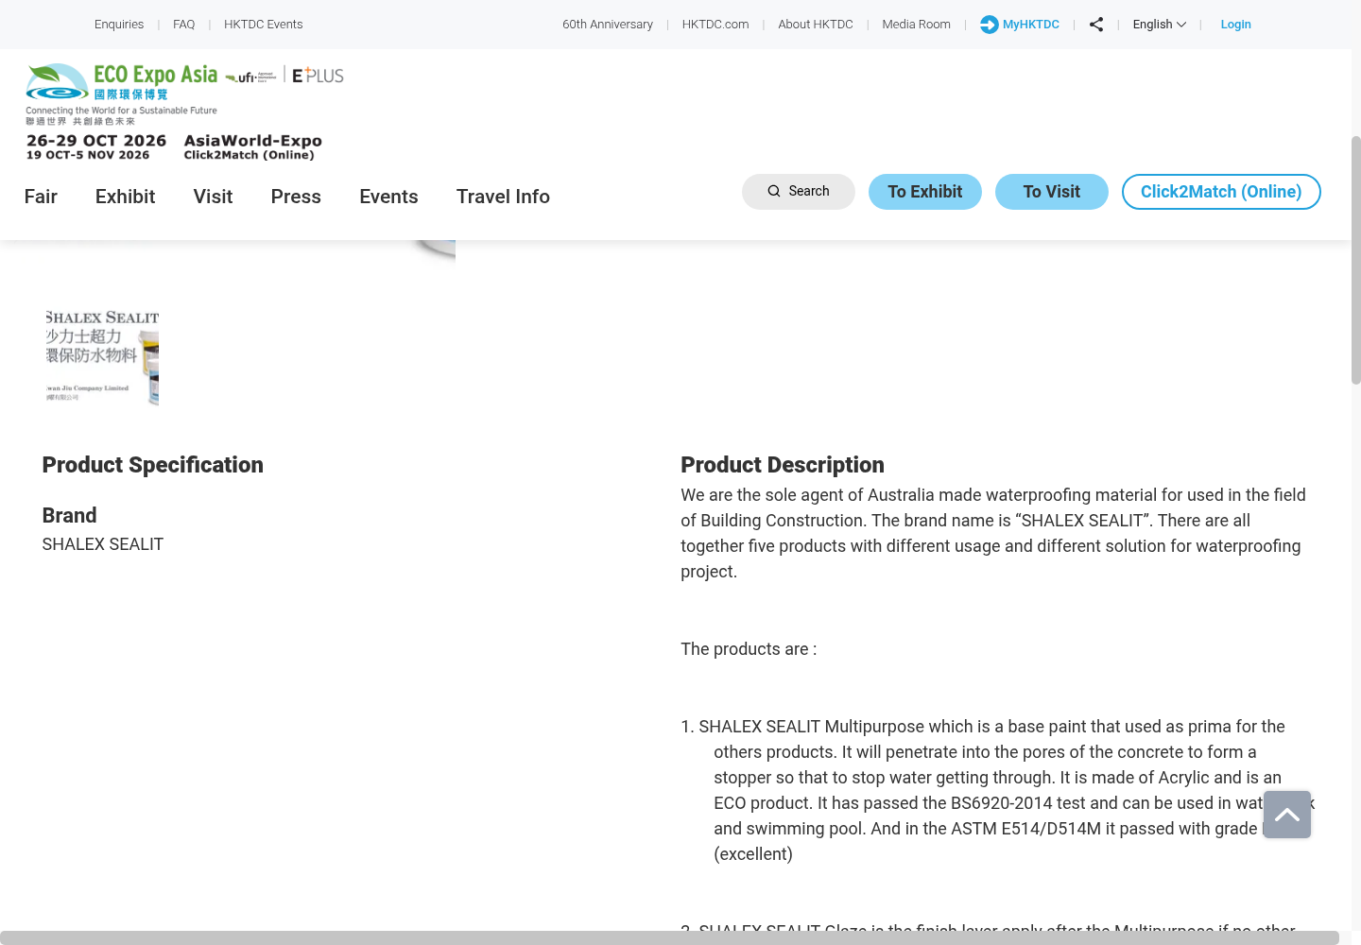The height and width of the screenshot is (945, 1361).
Task: Open the Travel Info menu
Action: pyautogui.click(x=503, y=197)
